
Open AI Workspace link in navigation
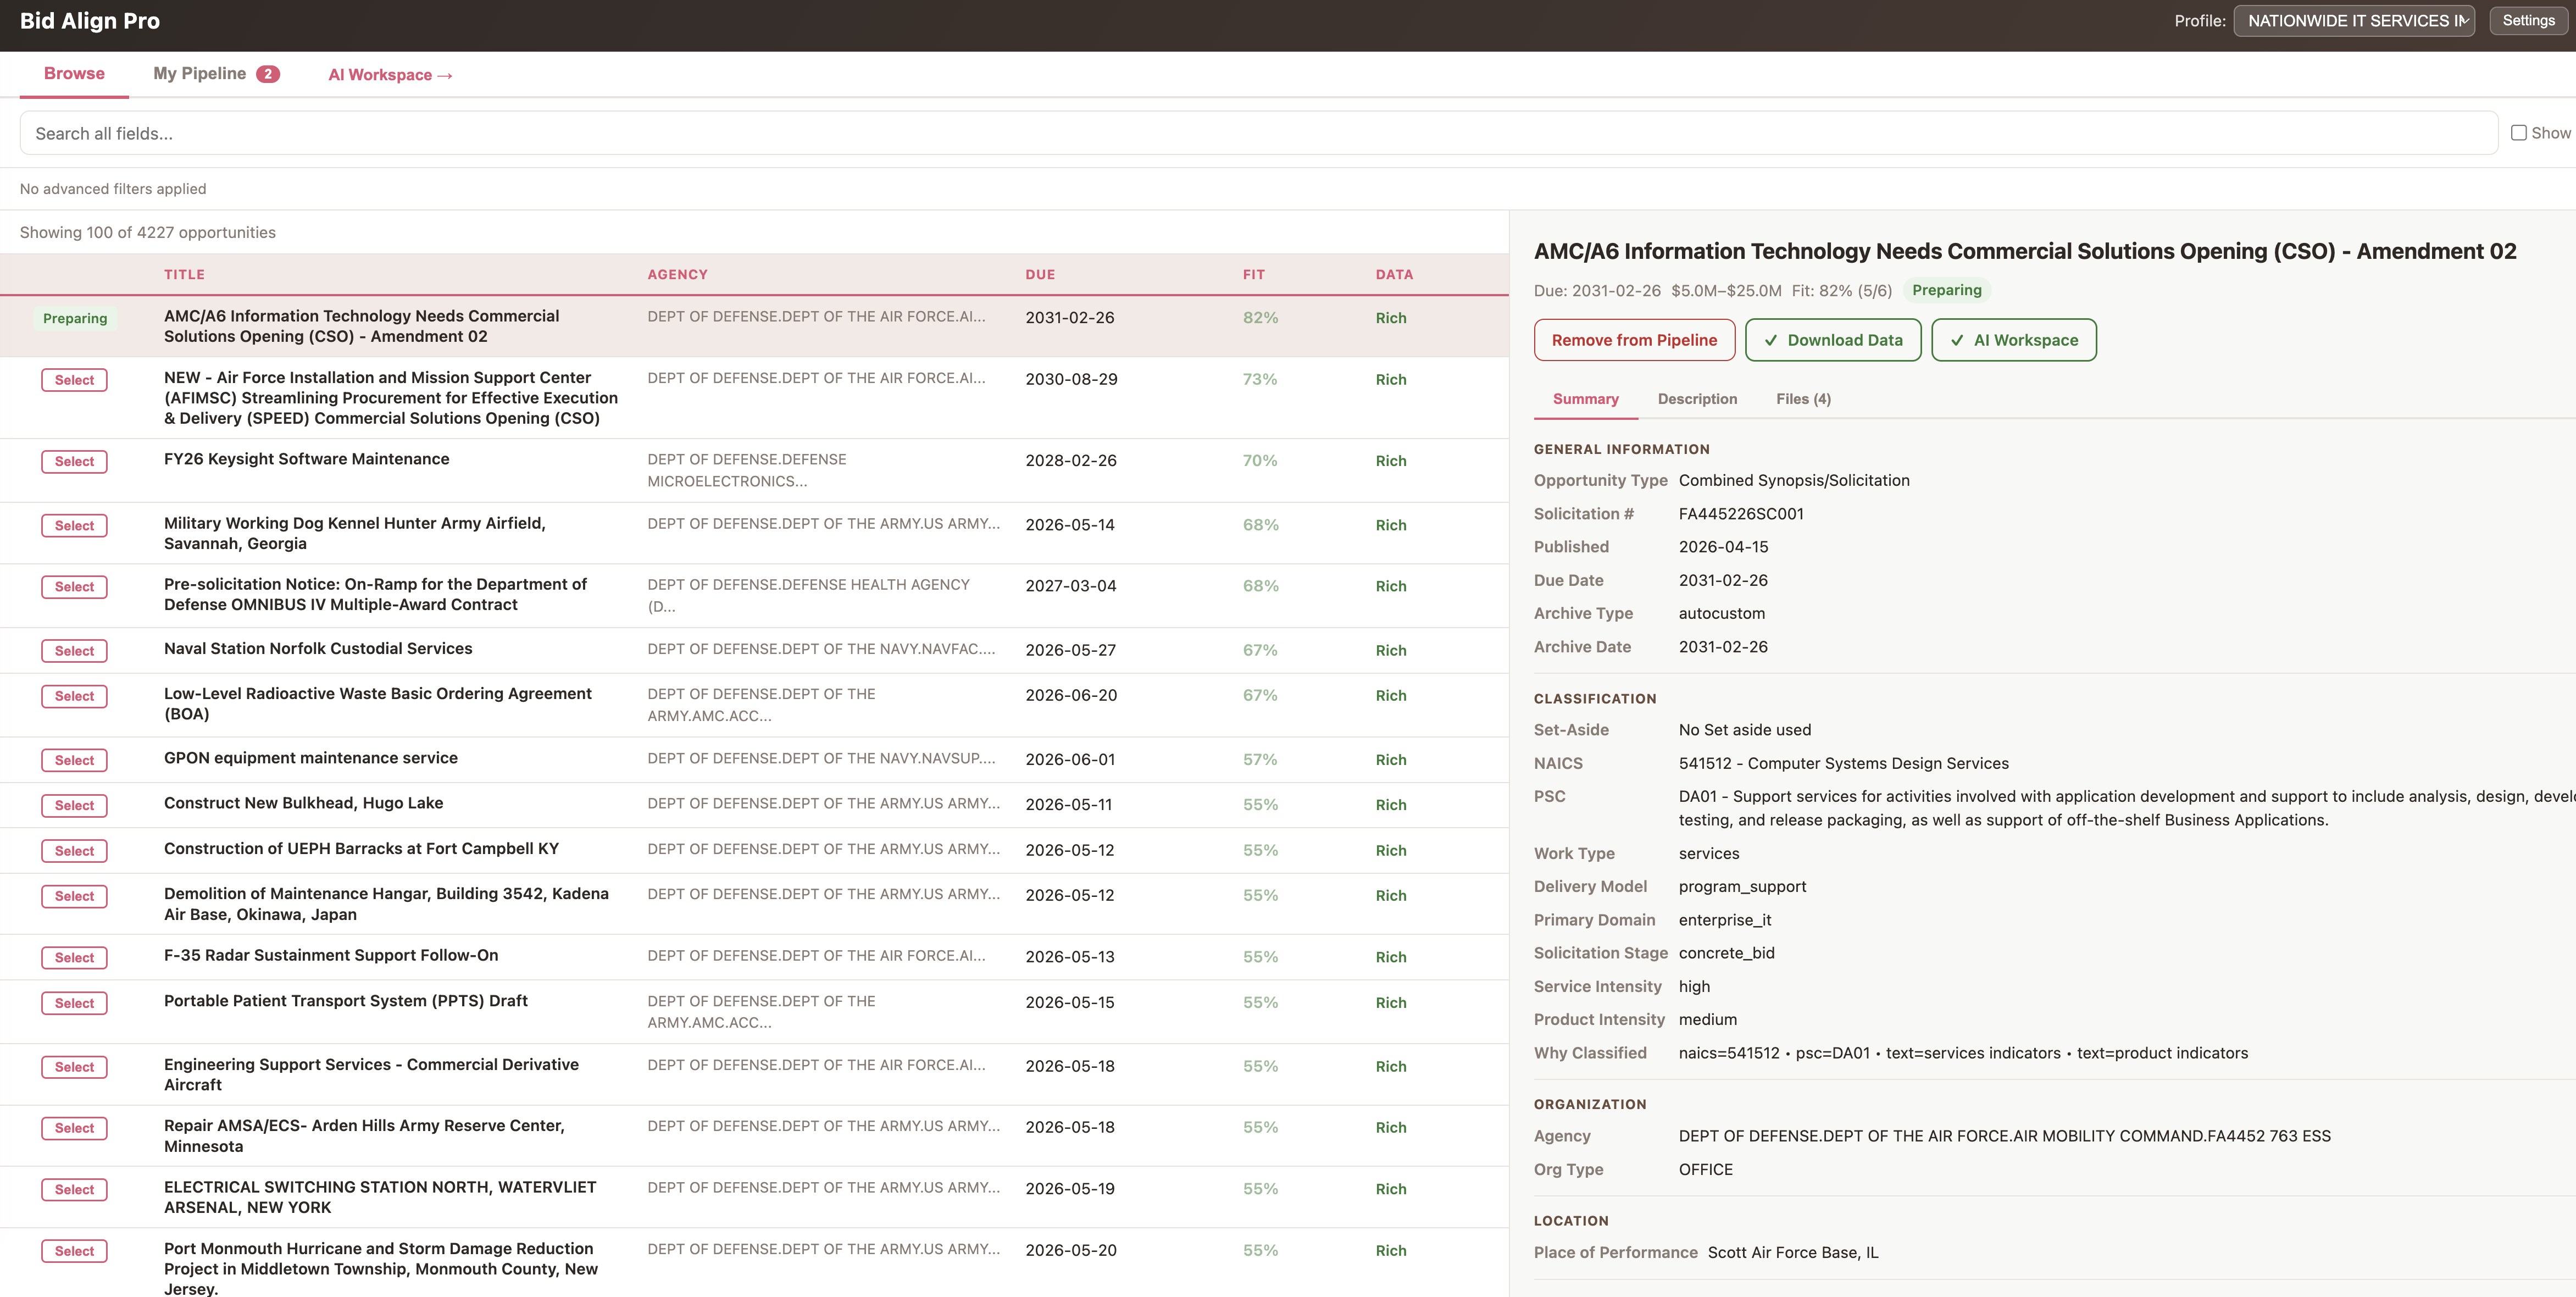[390, 75]
